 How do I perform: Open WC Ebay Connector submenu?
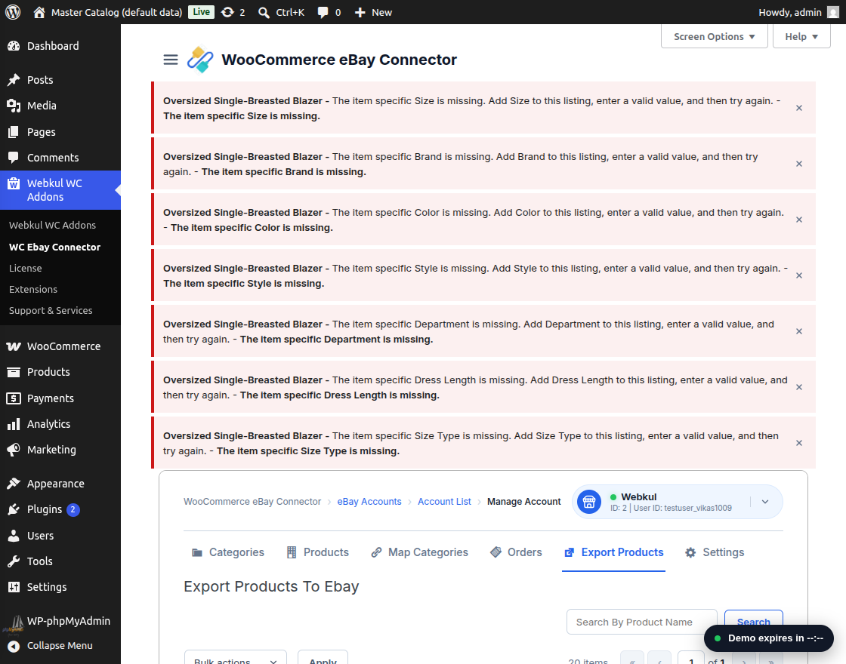(x=54, y=247)
